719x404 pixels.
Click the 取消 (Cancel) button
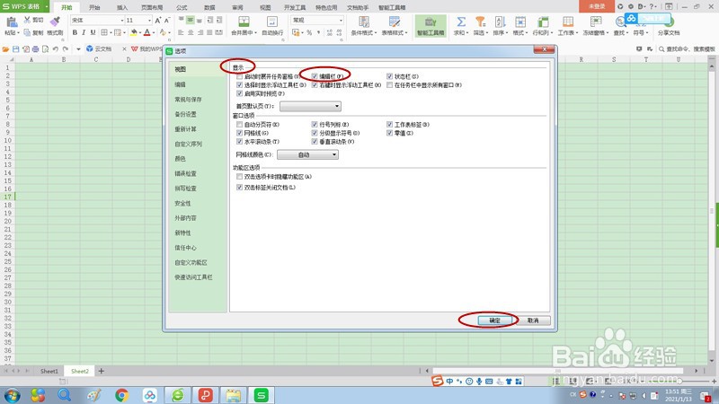(x=533, y=321)
